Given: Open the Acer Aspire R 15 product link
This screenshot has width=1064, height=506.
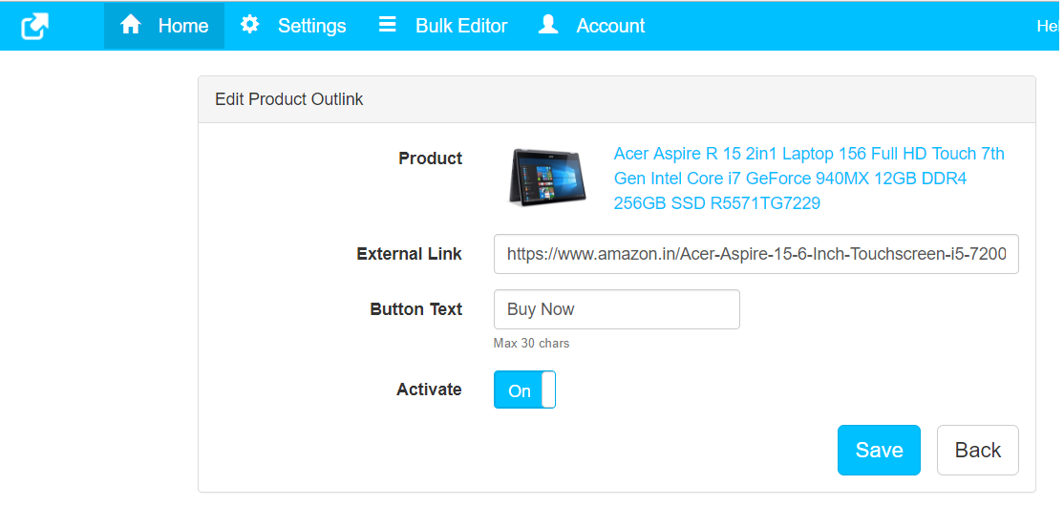Looking at the screenshot, I should tap(809, 179).
